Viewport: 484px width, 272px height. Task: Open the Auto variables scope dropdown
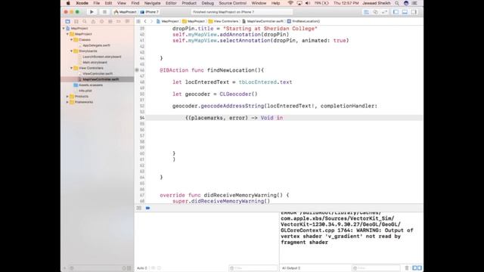point(142,268)
